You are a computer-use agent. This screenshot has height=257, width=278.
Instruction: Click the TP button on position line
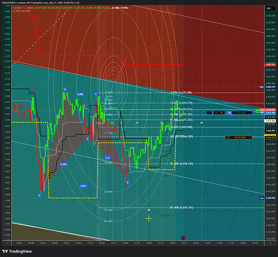pyautogui.click(x=216, y=113)
